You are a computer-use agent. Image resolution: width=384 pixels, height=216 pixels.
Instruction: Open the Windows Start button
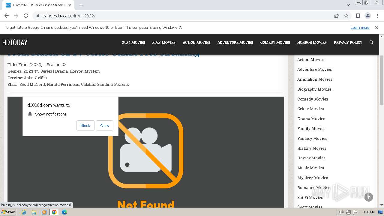8,212
